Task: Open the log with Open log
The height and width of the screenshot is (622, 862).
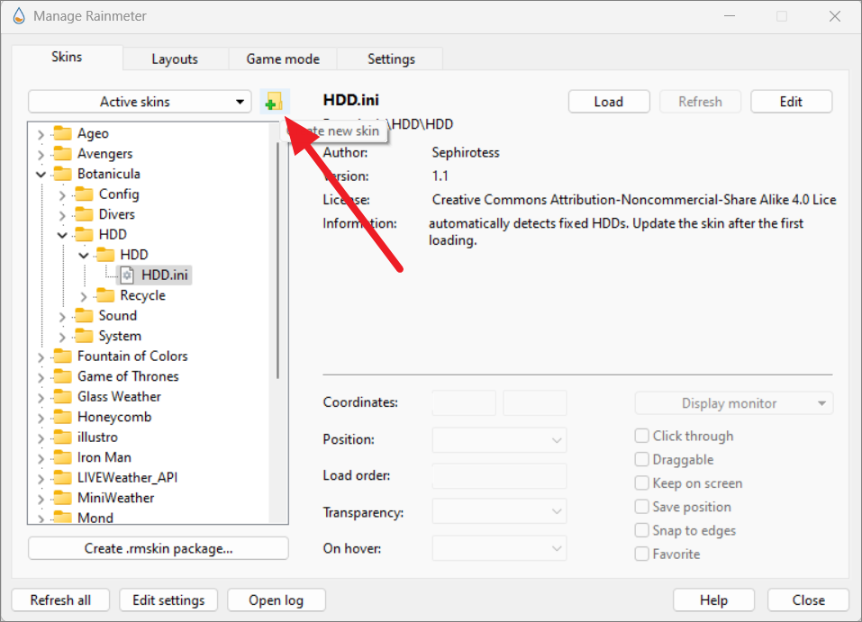Action: coord(276,600)
